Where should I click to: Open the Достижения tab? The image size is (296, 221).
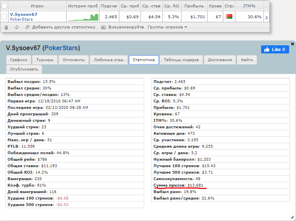pos(220,60)
